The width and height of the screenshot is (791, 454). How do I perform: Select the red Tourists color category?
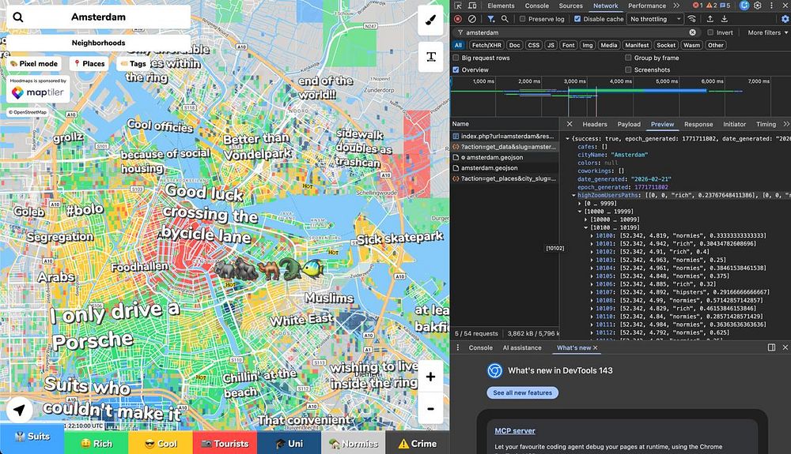click(x=225, y=443)
